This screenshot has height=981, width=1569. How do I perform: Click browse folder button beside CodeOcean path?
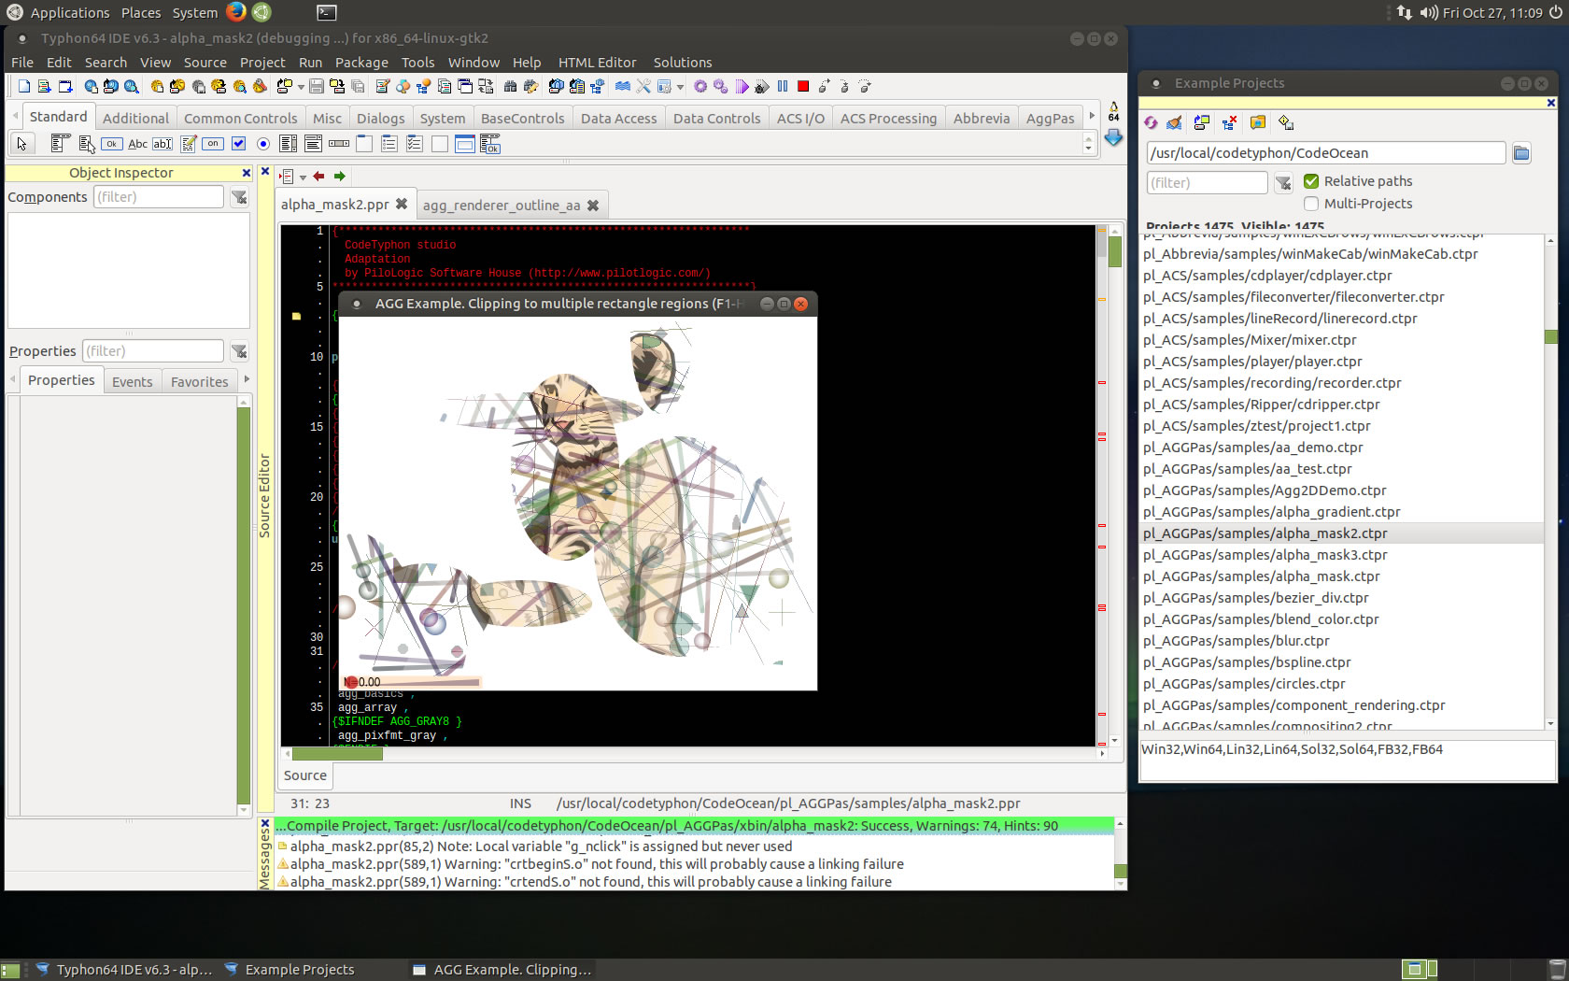[x=1522, y=153]
